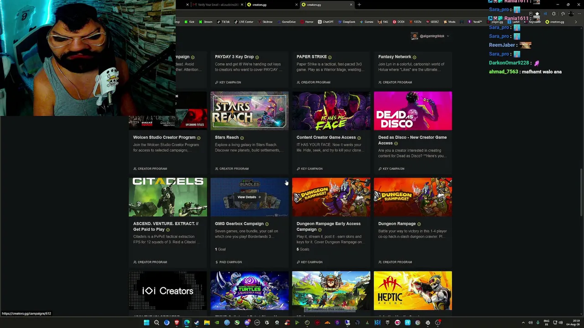Screen dimensions: 584x328
Task: Open Steam from the taskbar
Action: pyautogui.click(x=197, y=323)
